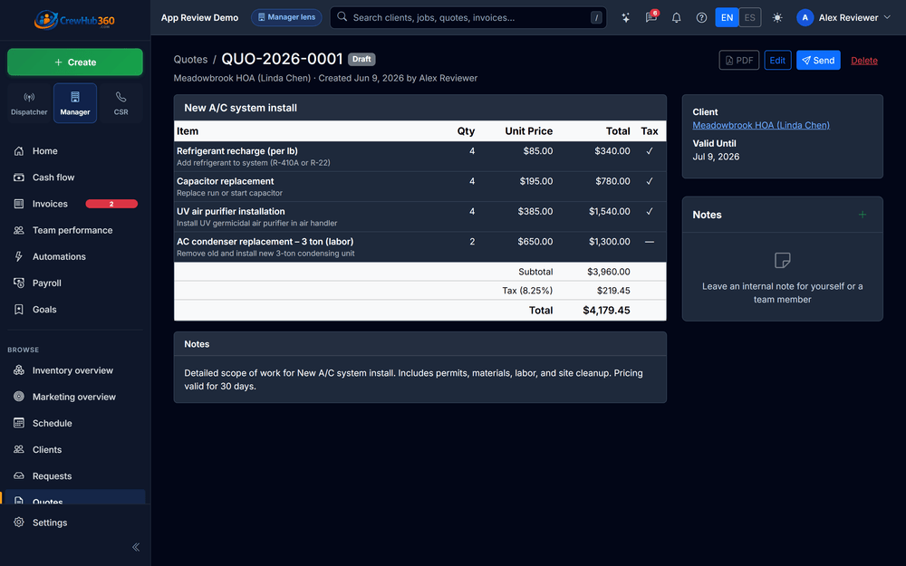Click the Manager lens badge

pos(286,17)
